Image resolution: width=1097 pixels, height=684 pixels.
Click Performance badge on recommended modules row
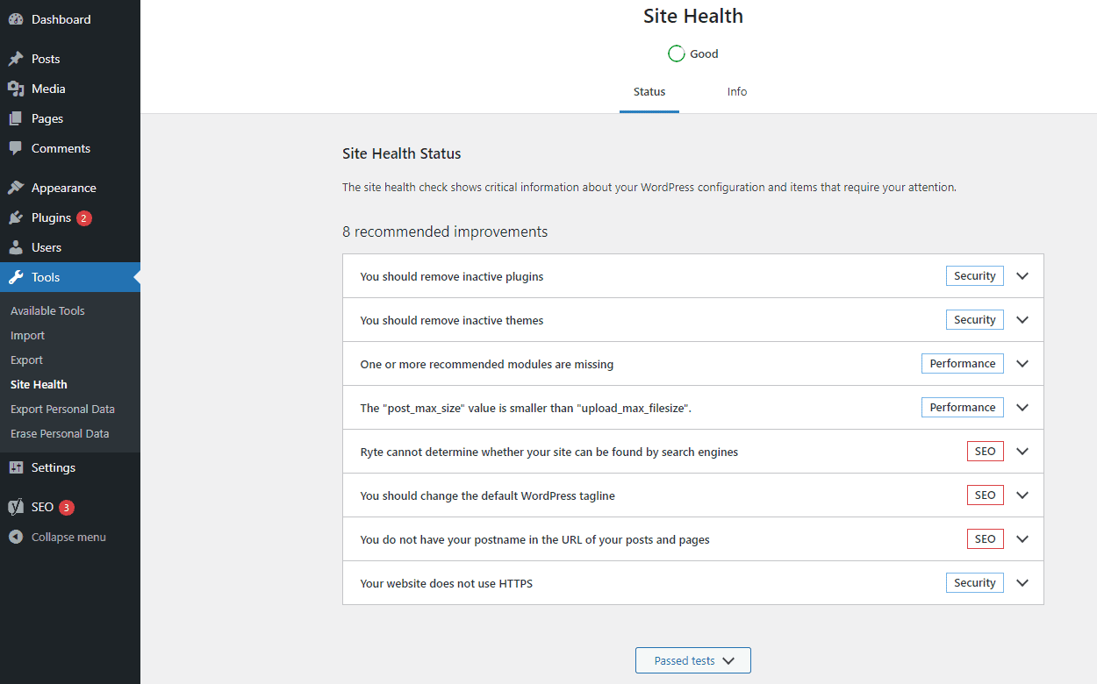point(963,363)
